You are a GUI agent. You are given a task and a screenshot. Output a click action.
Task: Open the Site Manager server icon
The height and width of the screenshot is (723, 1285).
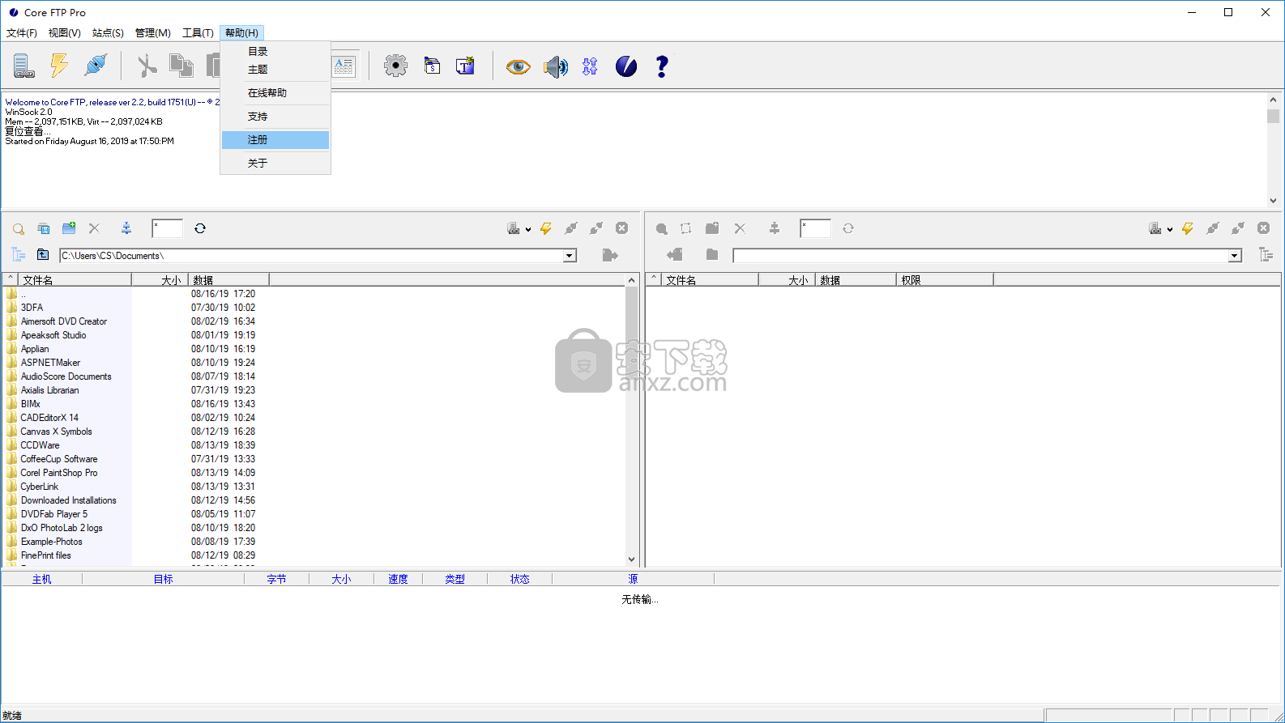[23, 66]
